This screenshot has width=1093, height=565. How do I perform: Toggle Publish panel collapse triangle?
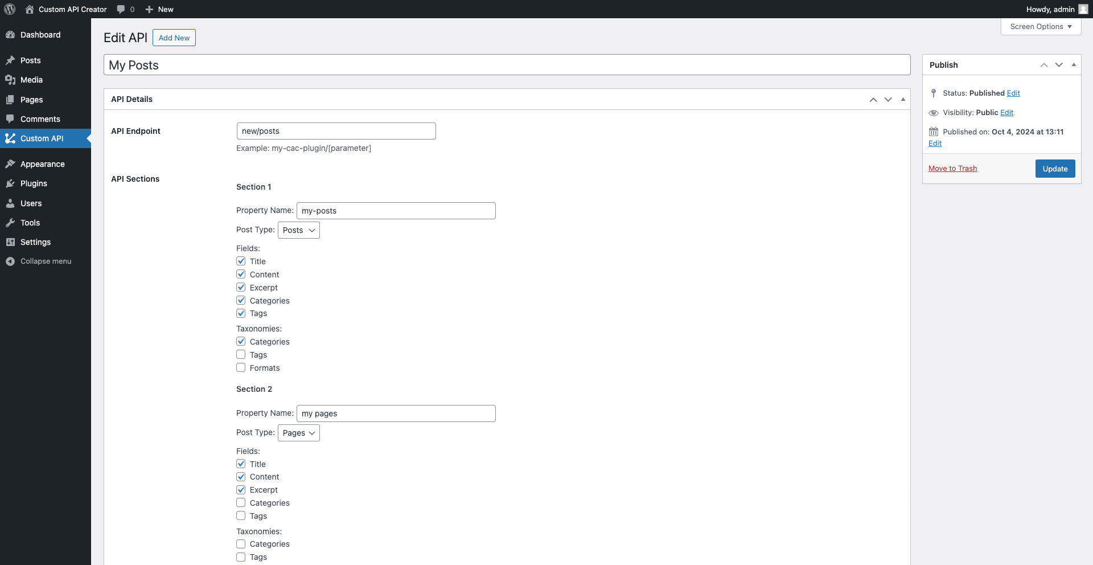(x=1074, y=65)
